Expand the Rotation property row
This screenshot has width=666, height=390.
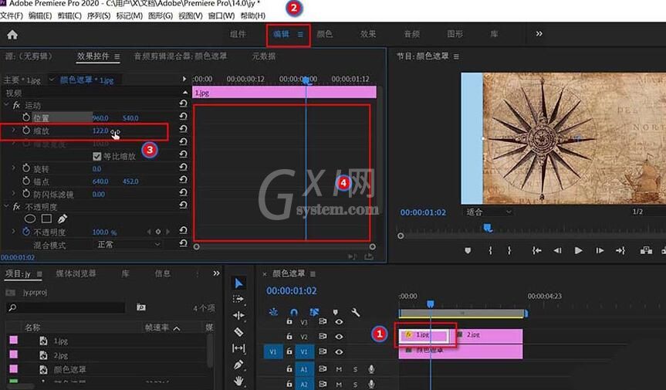pos(13,168)
